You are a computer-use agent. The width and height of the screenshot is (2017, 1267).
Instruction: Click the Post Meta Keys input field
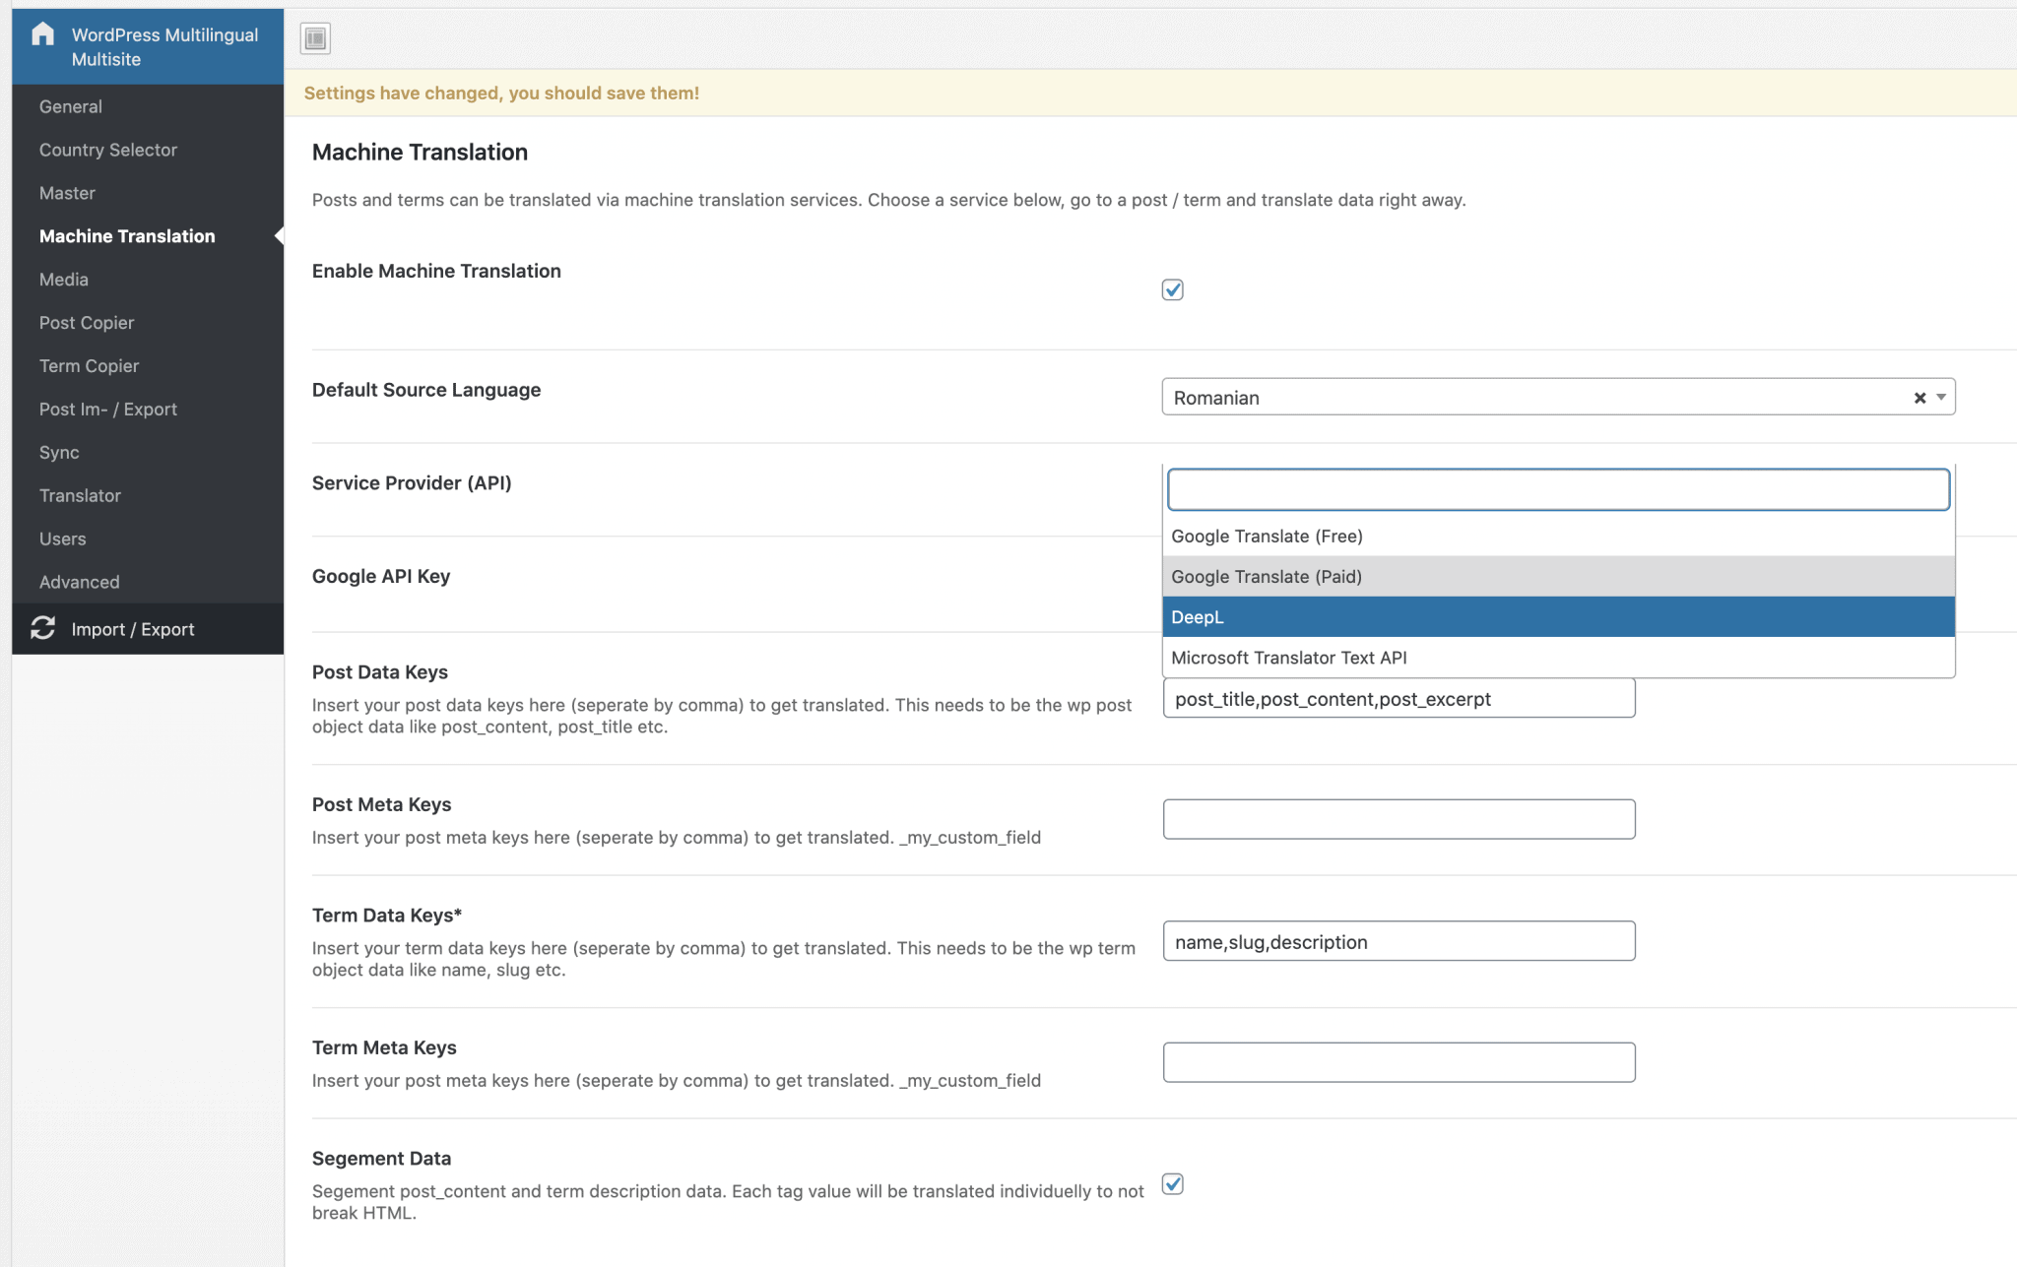click(1399, 819)
